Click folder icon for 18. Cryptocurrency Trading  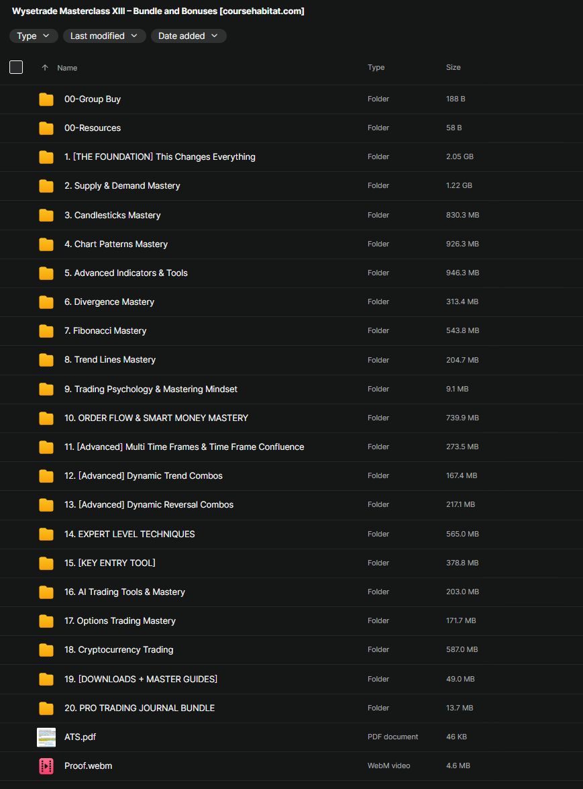(x=46, y=650)
